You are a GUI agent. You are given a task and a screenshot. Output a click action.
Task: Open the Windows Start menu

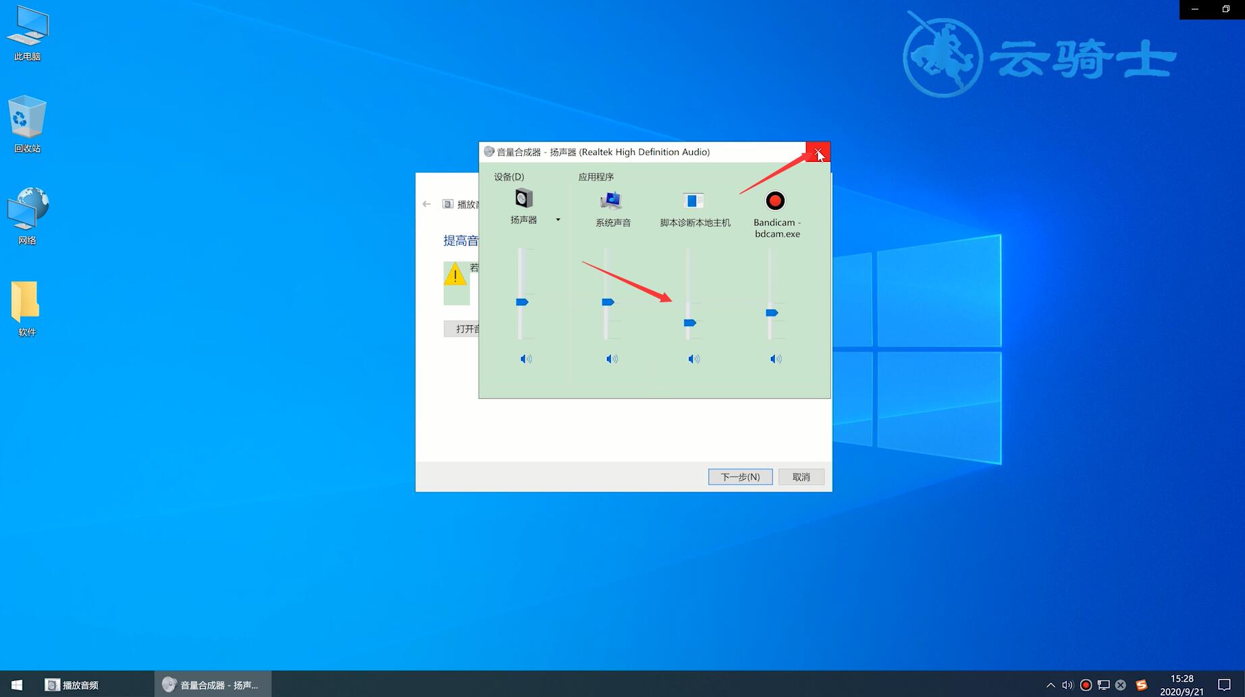[x=17, y=684]
